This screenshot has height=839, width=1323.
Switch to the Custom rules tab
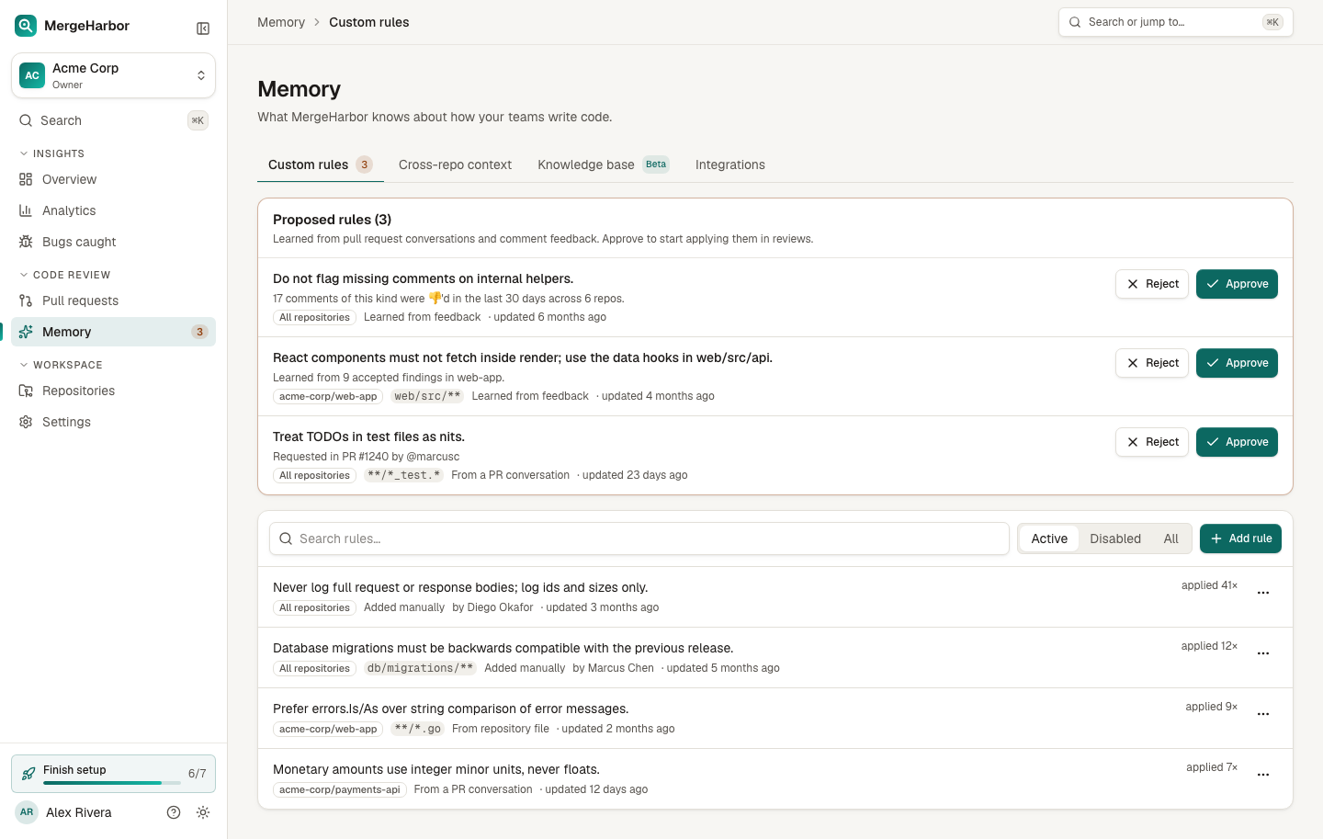[320, 164]
